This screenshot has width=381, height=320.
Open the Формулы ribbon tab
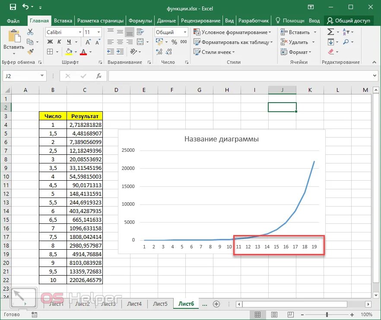click(140, 21)
